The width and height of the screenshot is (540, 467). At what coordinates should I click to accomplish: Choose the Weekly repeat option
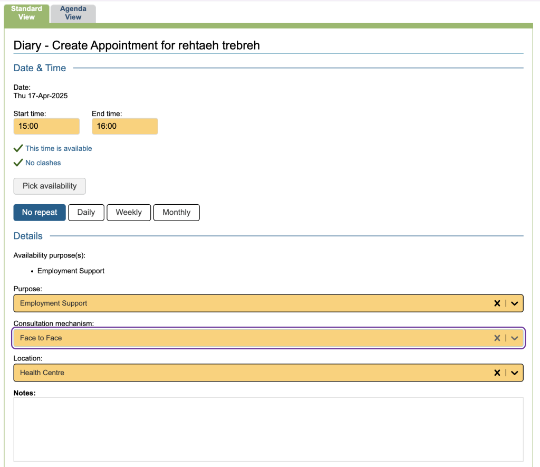pyautogui.click(x=129, y=213)
